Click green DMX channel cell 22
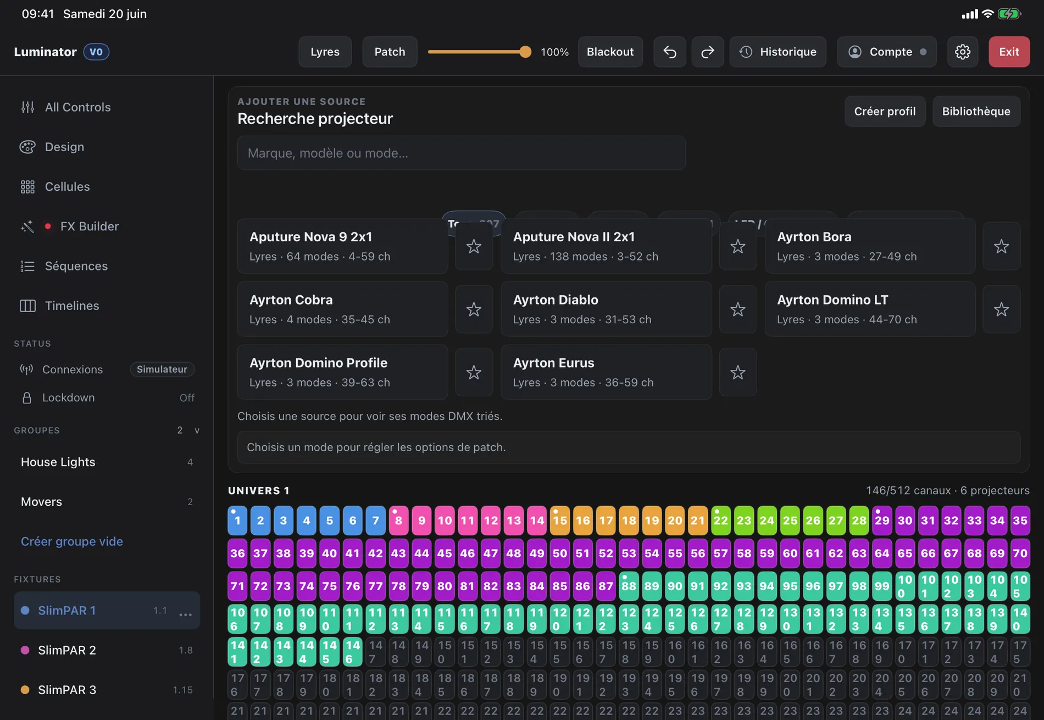Viewport: 1044px width, 720px height. click(x=721, y=520)
